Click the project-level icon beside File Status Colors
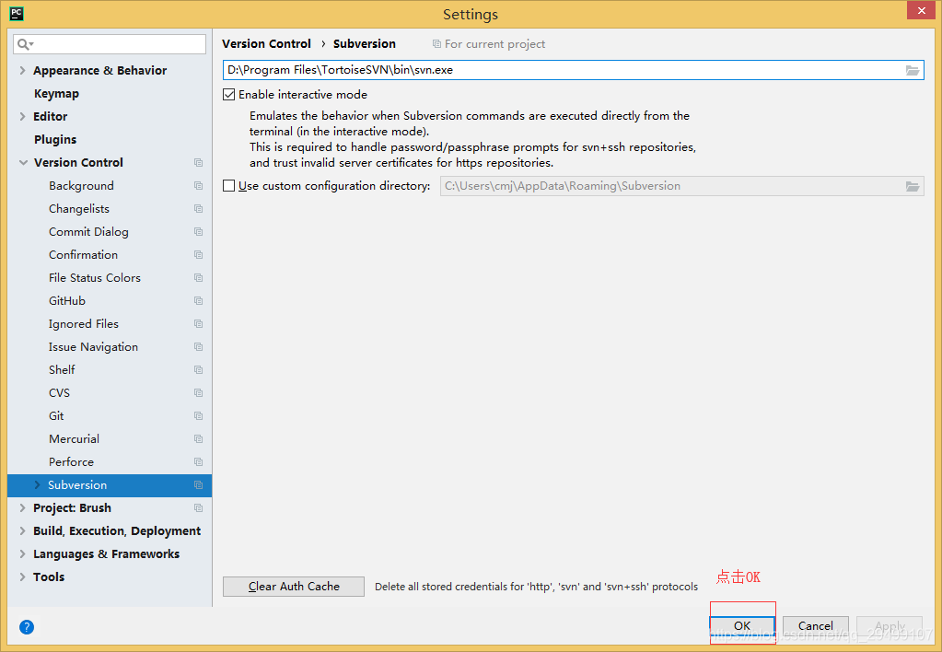Screen dimensions: 942x652 tap(198, 277)
